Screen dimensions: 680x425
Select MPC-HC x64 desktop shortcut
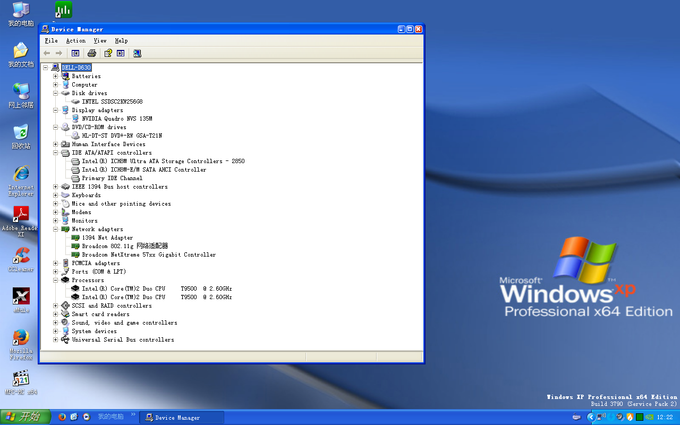pyautogui.click(x=21, y=382)
